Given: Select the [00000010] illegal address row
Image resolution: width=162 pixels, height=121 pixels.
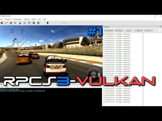Looking at the screenshot, I should pyautogui.click(x=117, y=47).
